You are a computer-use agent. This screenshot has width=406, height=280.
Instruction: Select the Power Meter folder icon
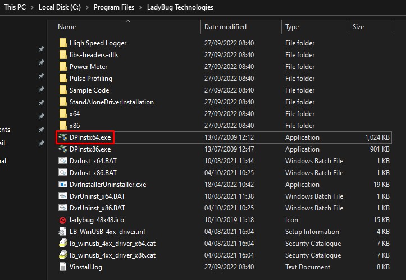pos(63,66)
